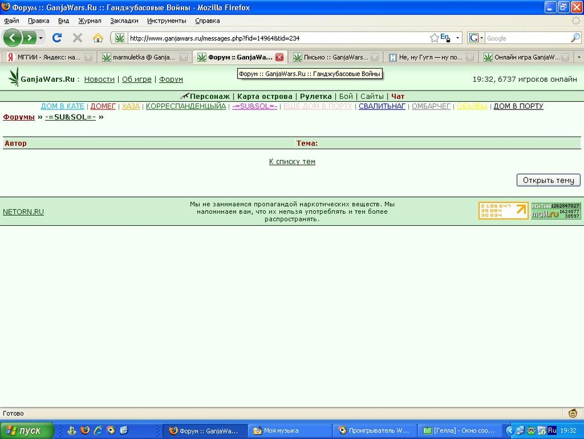584x439 pixels.
Task: Switch to the МГГИИ - Яндекс tab
Action: click(x=49, y=57)
